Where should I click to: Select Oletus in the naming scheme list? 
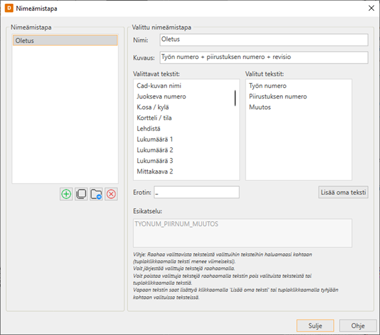pos(65,40)
